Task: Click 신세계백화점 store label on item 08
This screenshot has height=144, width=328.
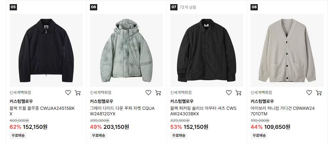Action: pyautogui.click(x=261, y=93)
